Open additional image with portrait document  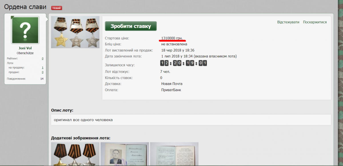click(x=125, y=154)
